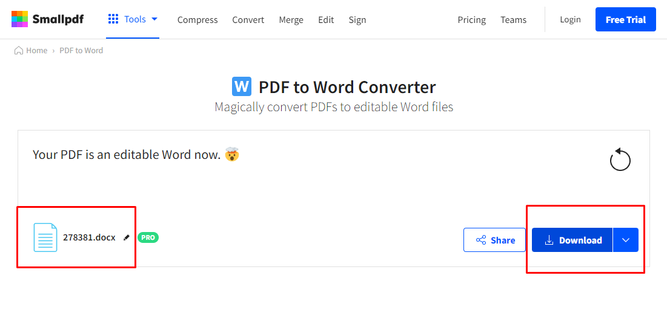Click the docx document file icon
Viewport: 667px width, 316px height.
pos(45,237)
